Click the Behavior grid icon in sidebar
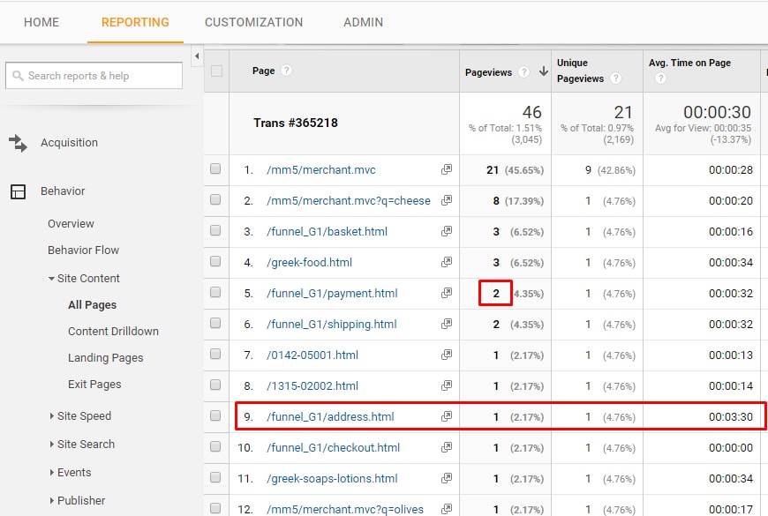 click(x=19, y=191)
